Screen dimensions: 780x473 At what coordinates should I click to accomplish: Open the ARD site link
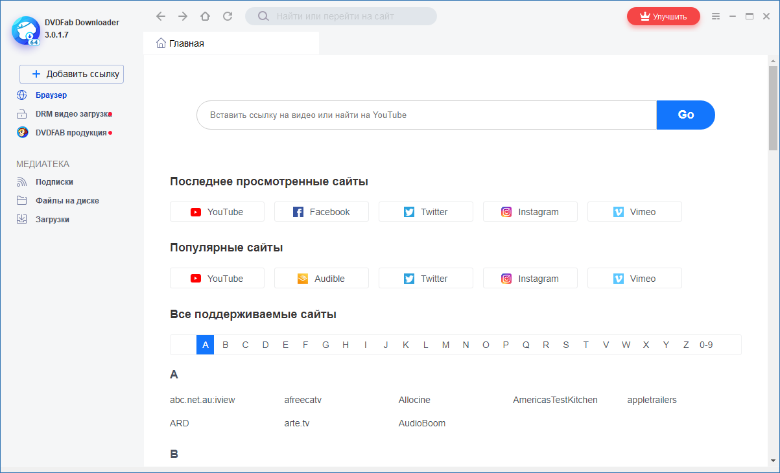pyautogui.click(x=180, y=423)
